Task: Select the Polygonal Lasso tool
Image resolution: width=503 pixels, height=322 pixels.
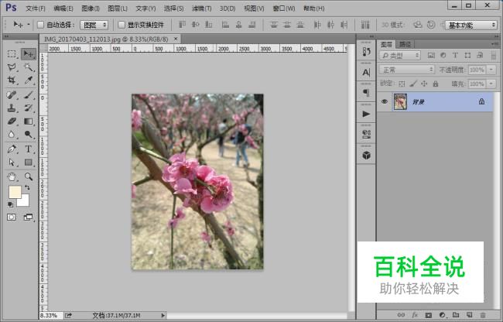Action: [x=12, y=67]
